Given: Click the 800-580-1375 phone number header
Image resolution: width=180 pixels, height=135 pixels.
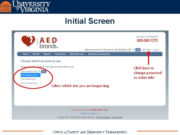Looking at the screenshot, I should coord(147,40).
